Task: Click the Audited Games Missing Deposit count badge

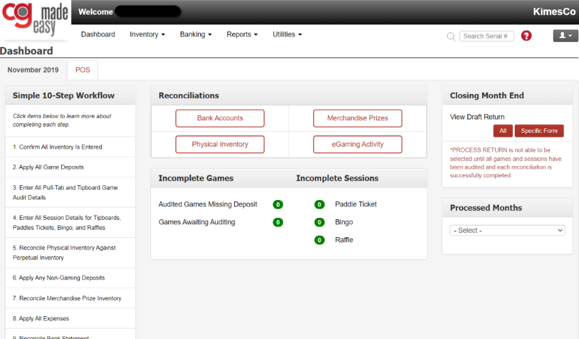Action: 278,204
